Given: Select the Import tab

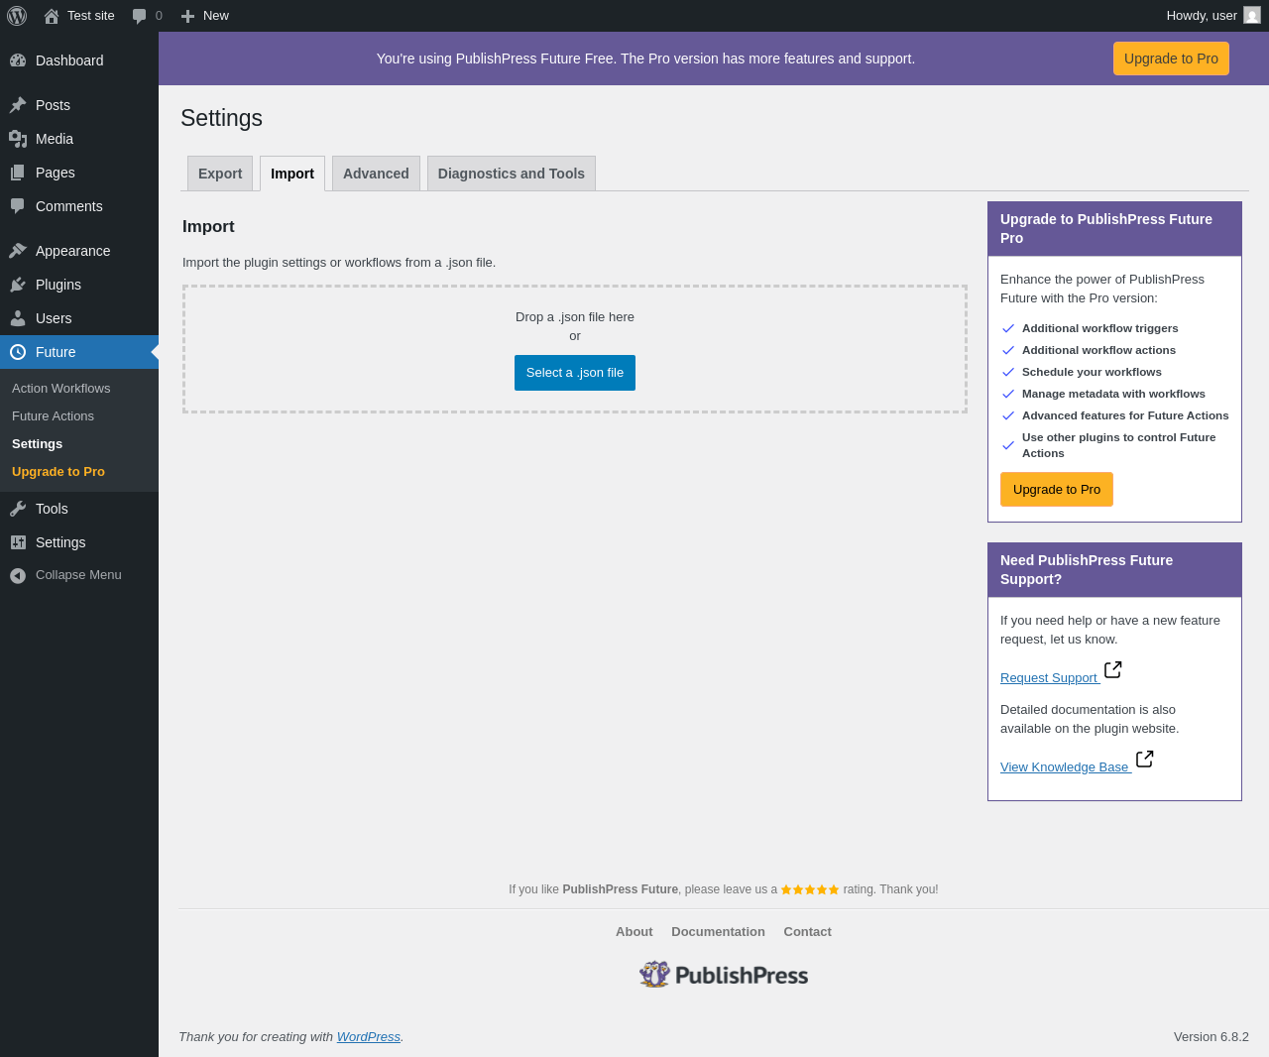Looking at the screenshot, I should click(x=292, y=174).
